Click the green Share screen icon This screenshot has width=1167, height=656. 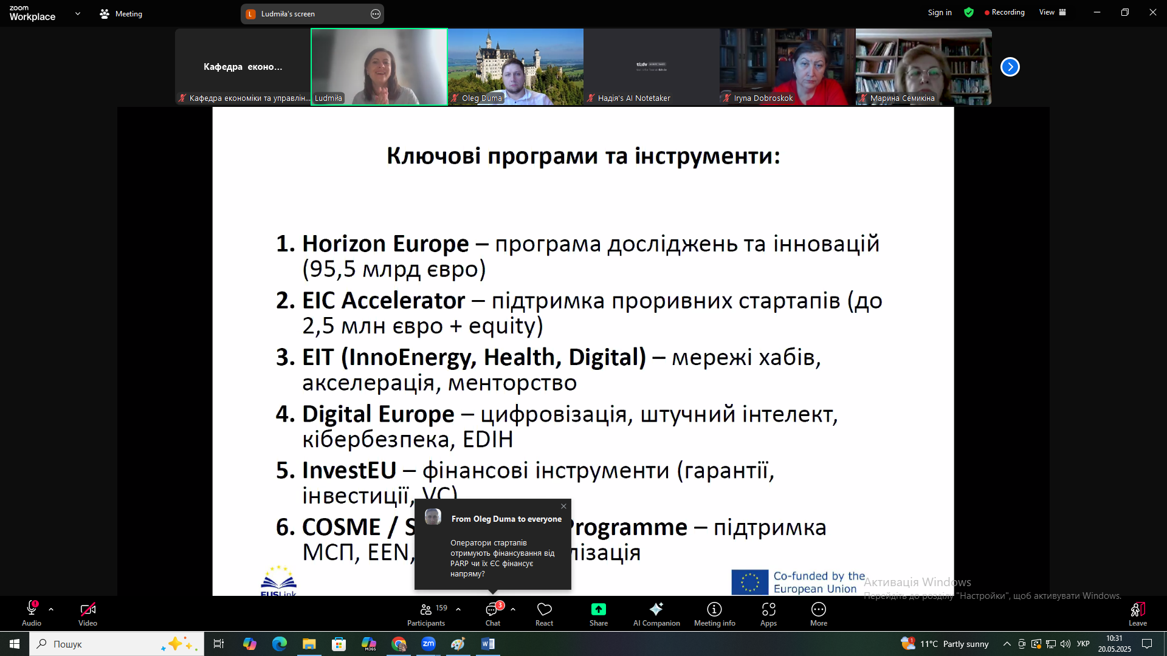tap(598, 609)
